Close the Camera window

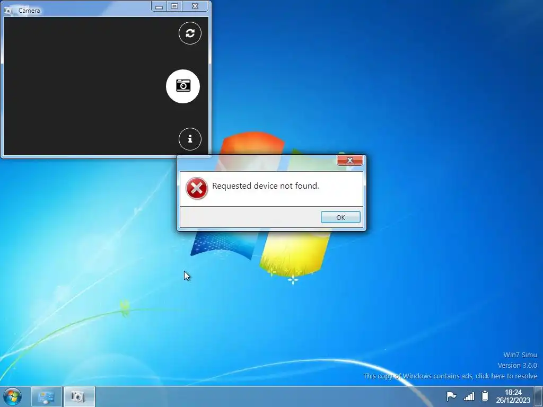(195, 6)
